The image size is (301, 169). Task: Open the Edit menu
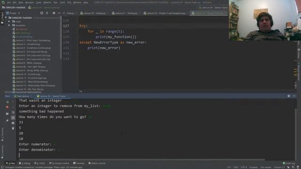[15, 2]
